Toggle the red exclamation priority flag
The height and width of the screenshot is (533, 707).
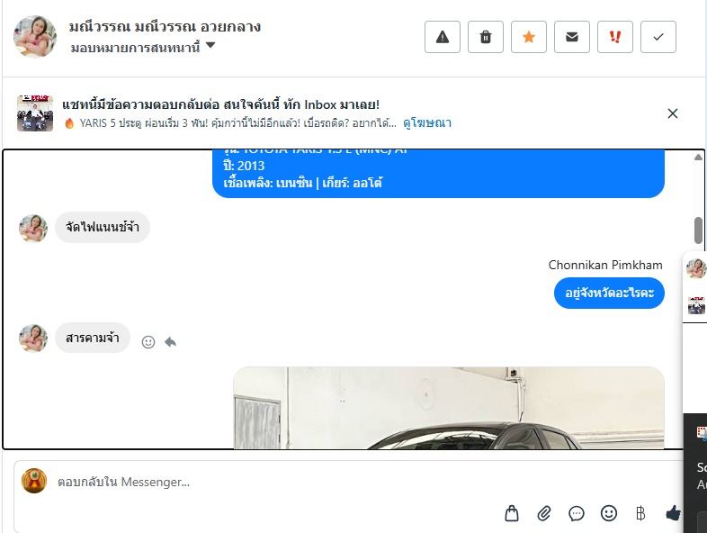pos(615,37)
